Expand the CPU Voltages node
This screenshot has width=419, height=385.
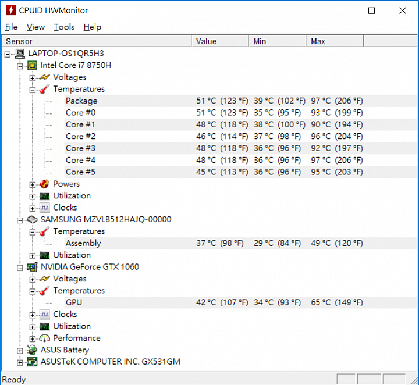pyautogui.click(x=33, y=78)
